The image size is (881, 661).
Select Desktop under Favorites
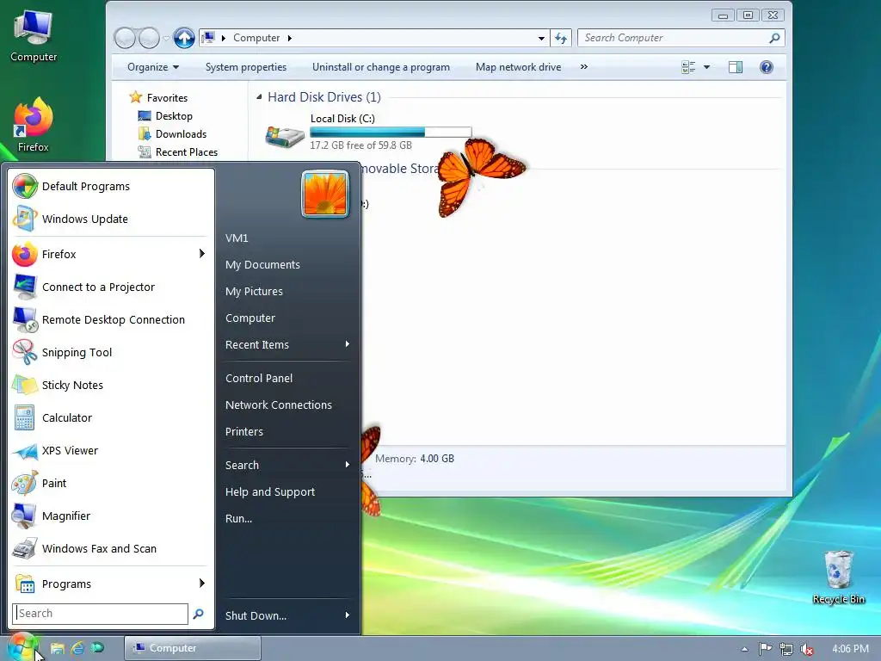pyautogui.click(x=165, y=116)
